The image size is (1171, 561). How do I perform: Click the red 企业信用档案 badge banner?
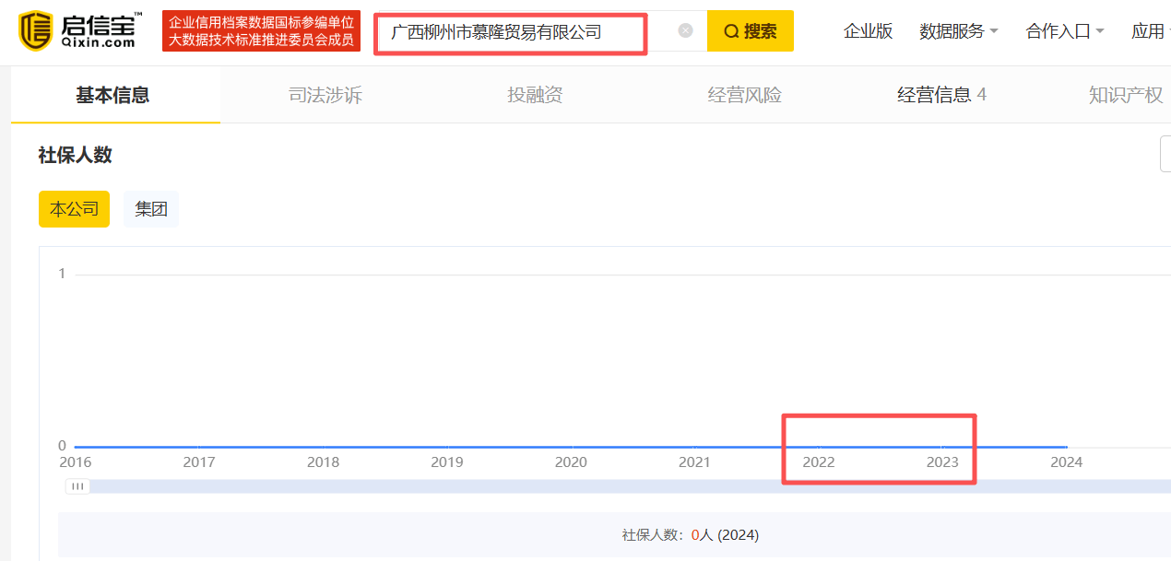click(x=261, y=31)
